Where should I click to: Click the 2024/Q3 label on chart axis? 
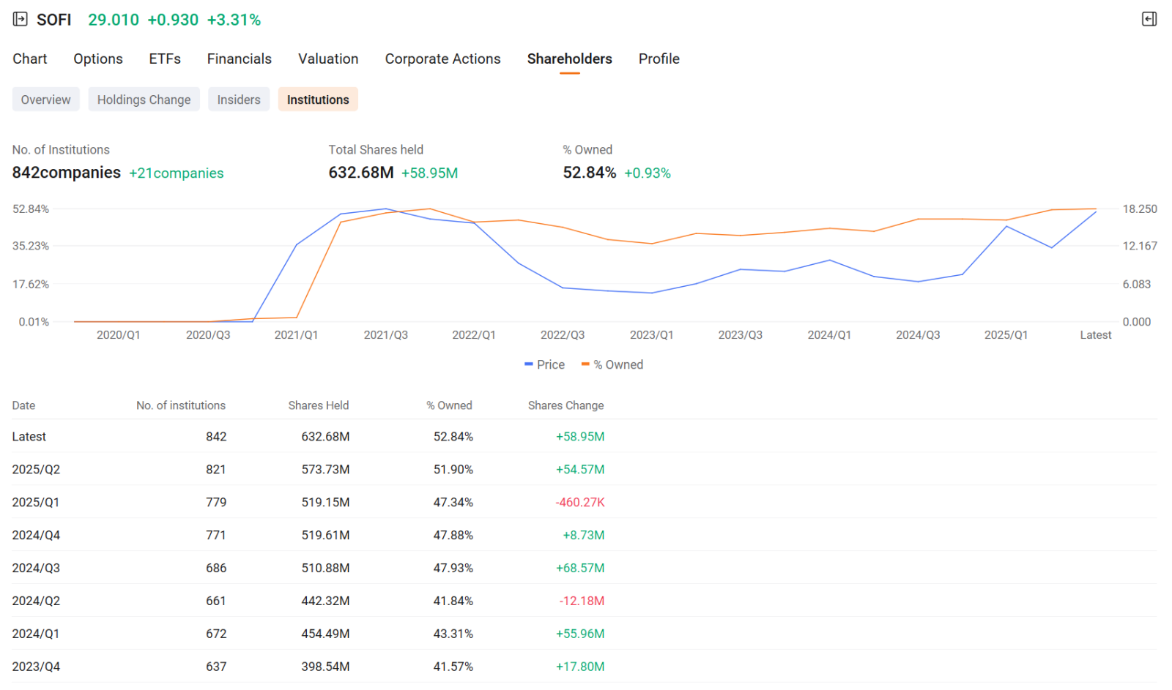tap(918, 335)
